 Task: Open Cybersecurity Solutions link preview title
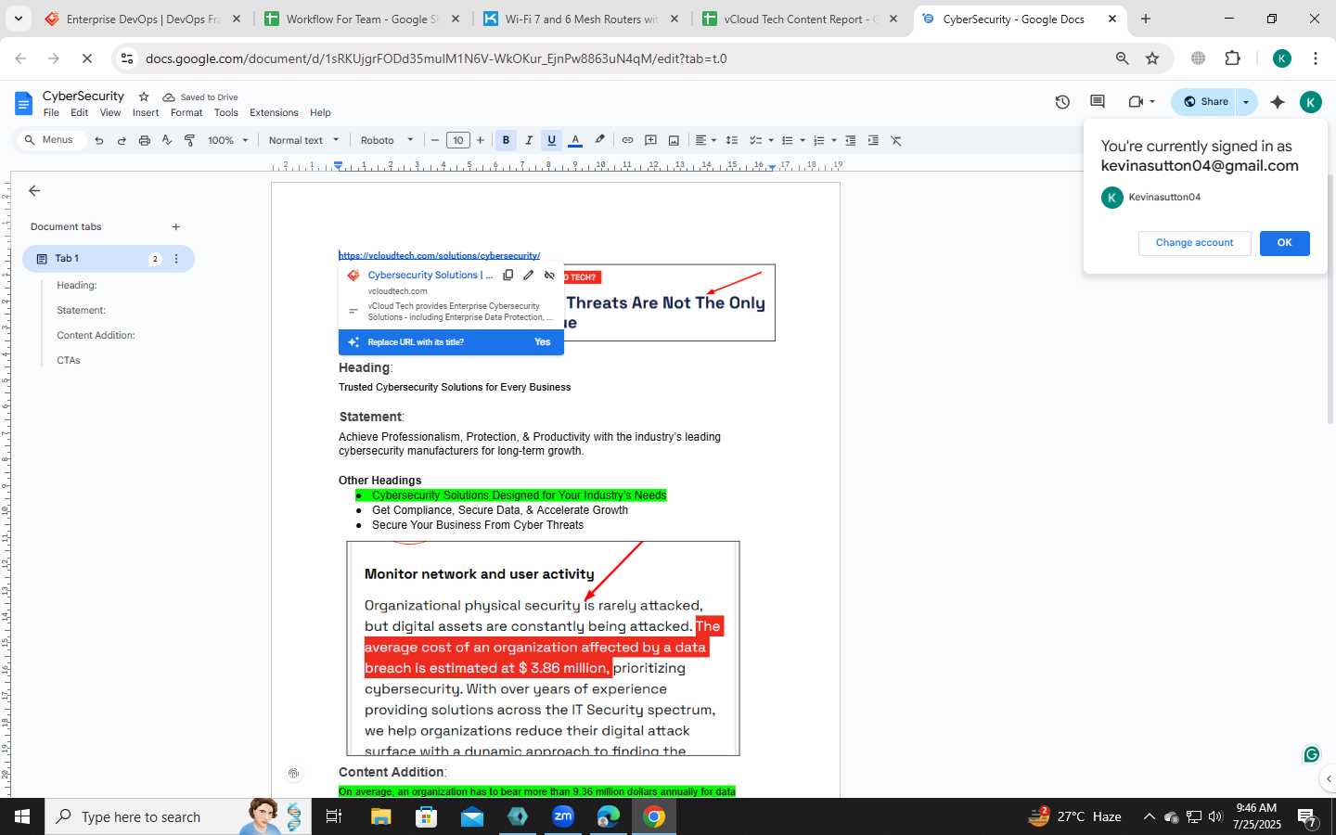(430, 276)
